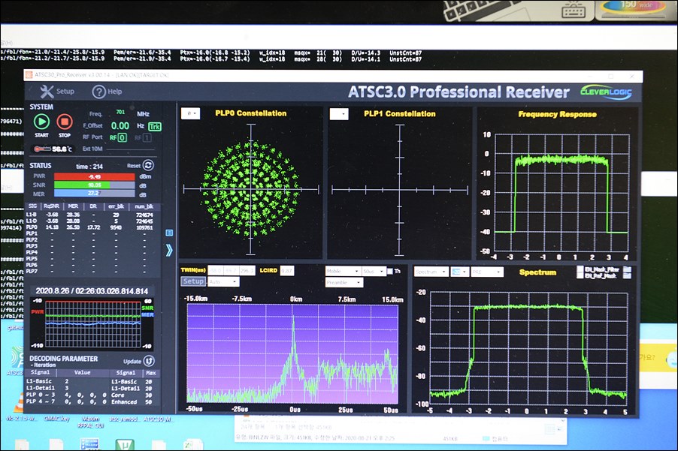
Task: Click the date-time stamp 2020.8.26
Action: [x=92, y=291]
